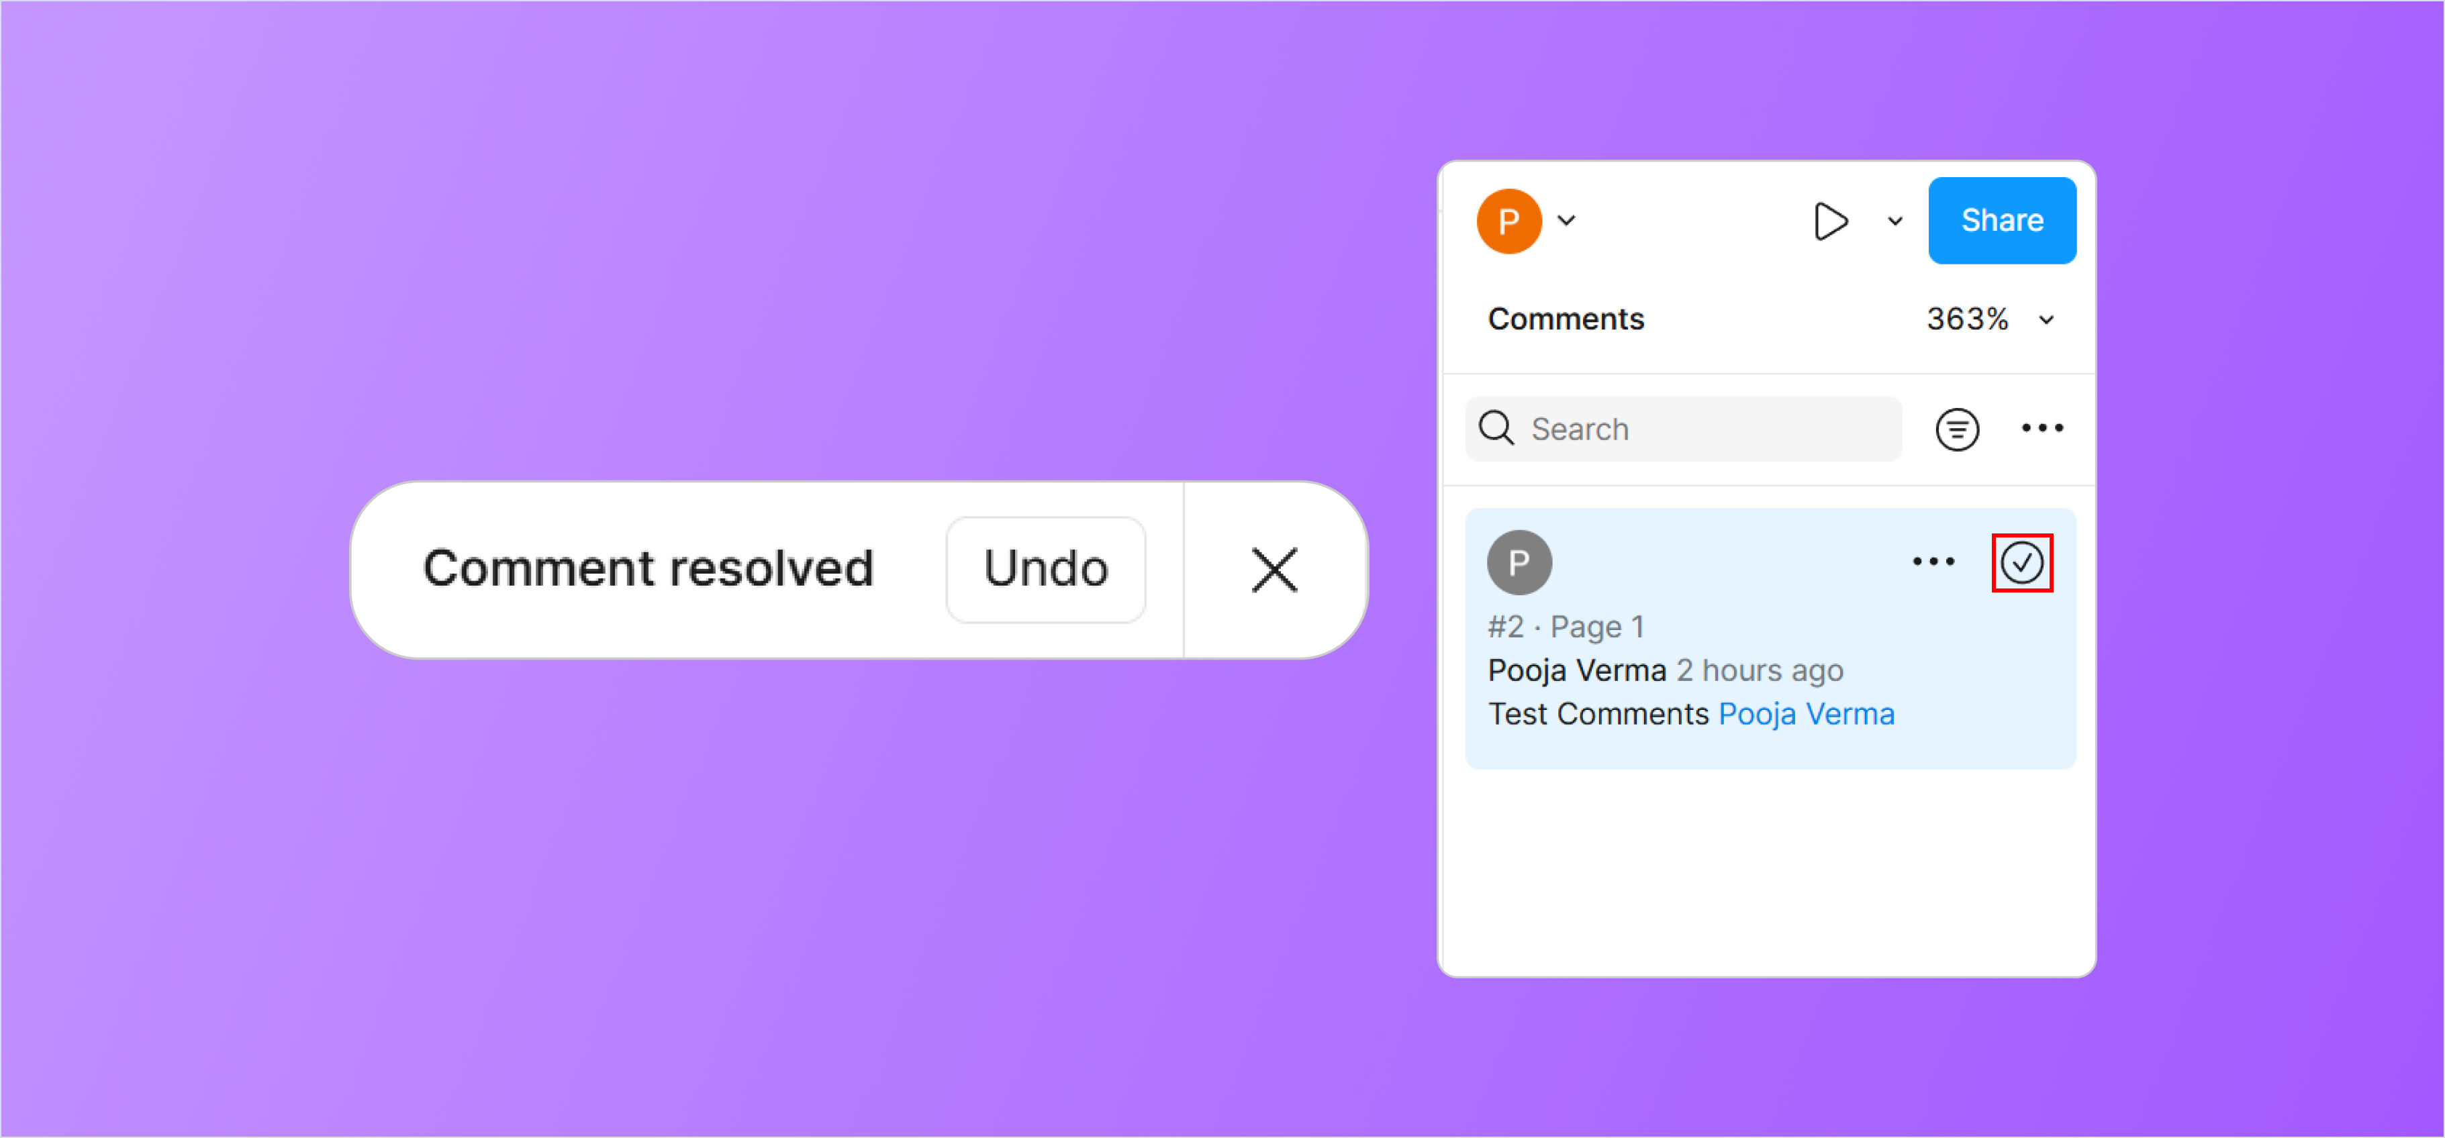Dismiss the comment resolved notification
Screen dimensions: 2445x1138
tap(1279, 570)
